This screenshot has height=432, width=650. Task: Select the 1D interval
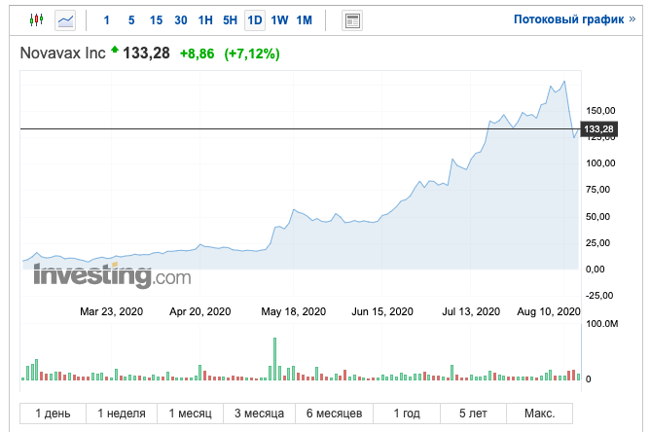click(255, 19)
